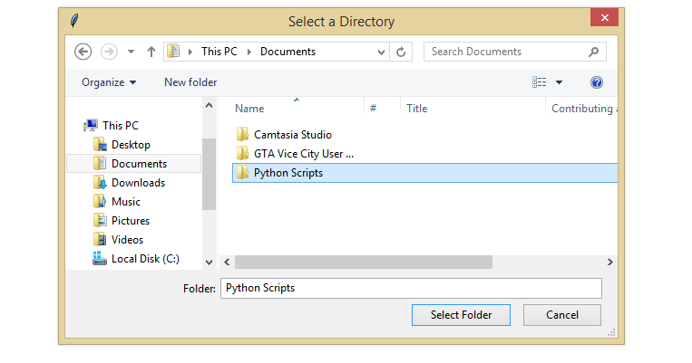Close the Select a Directory dialog
The width and height of the screenshot is (692, 363).
pos(604,17)
